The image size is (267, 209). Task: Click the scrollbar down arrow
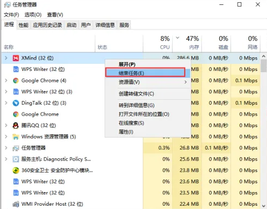(264, 206)
